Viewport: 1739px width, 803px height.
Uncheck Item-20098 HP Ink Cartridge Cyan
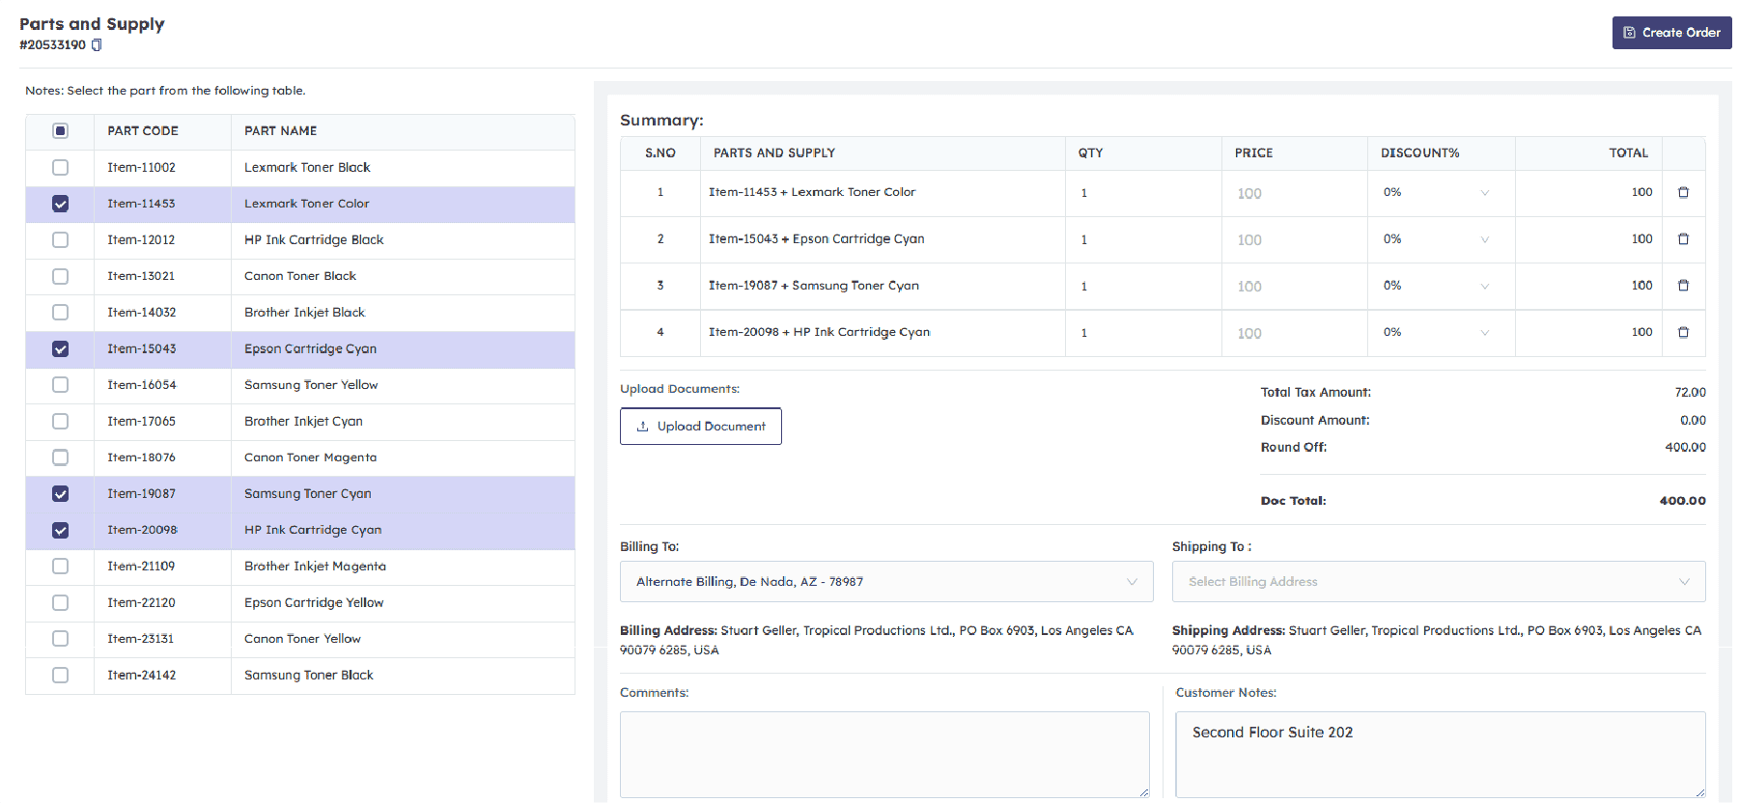coord(61,531)
